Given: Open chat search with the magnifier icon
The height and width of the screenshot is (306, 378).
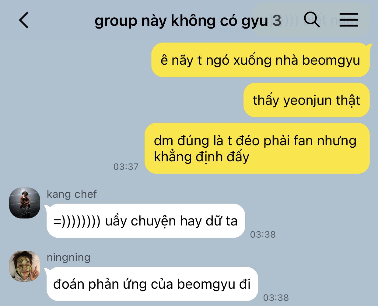Looking at the screenshot, I should 312,20.
